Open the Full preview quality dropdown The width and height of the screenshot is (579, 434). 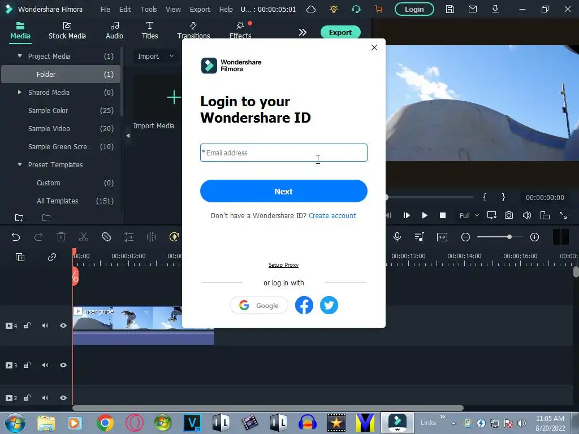(469, 215)
